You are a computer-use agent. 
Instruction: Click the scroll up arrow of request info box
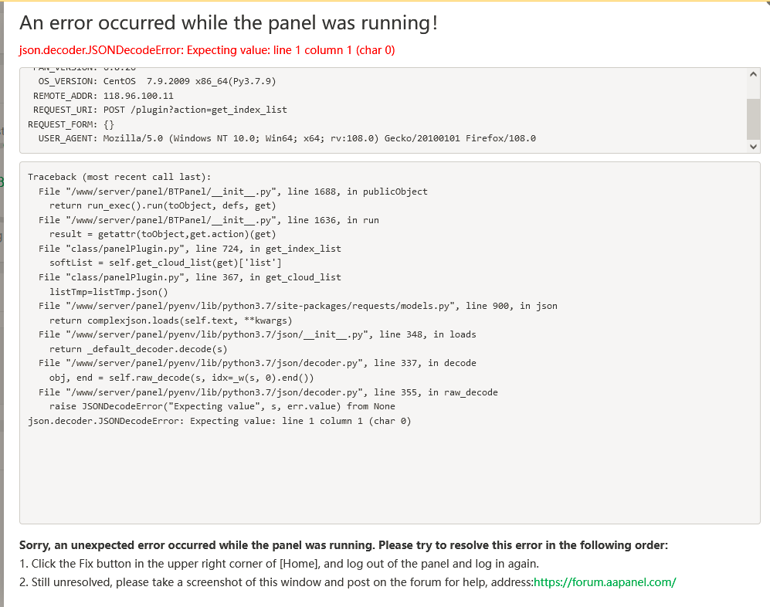[x=754, y=73]
